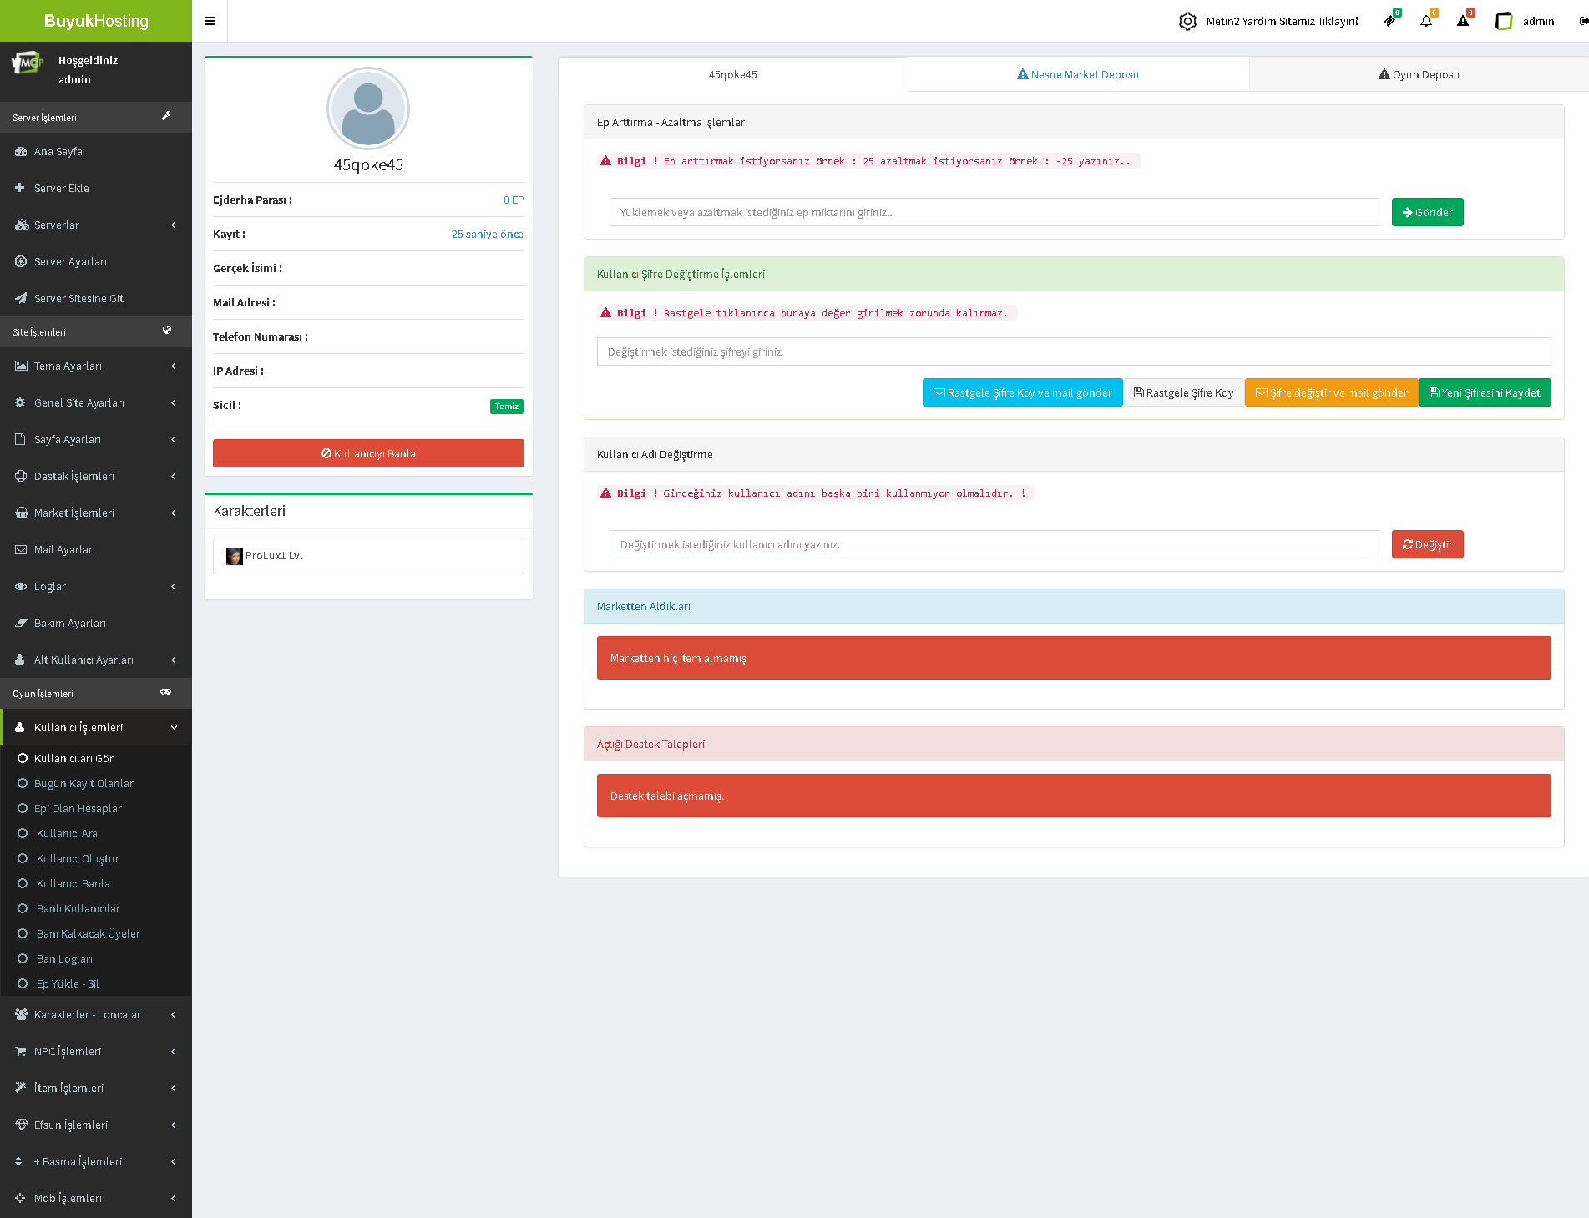Switch to Nesne Market Deposu tab
This screenshot has width=1589, height=1218.
point(1078,74)
